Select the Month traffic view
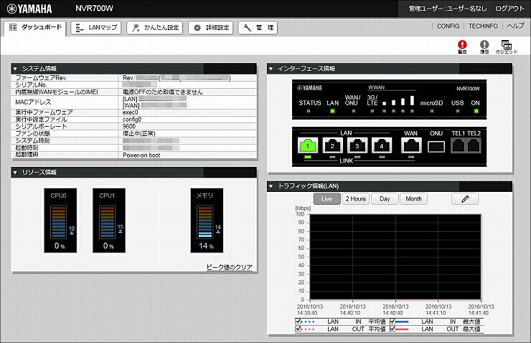The image size is (531, 343). [413, 198]
